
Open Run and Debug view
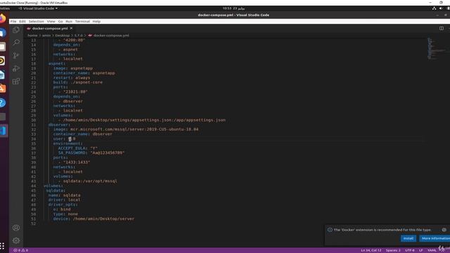coord(16,68)
